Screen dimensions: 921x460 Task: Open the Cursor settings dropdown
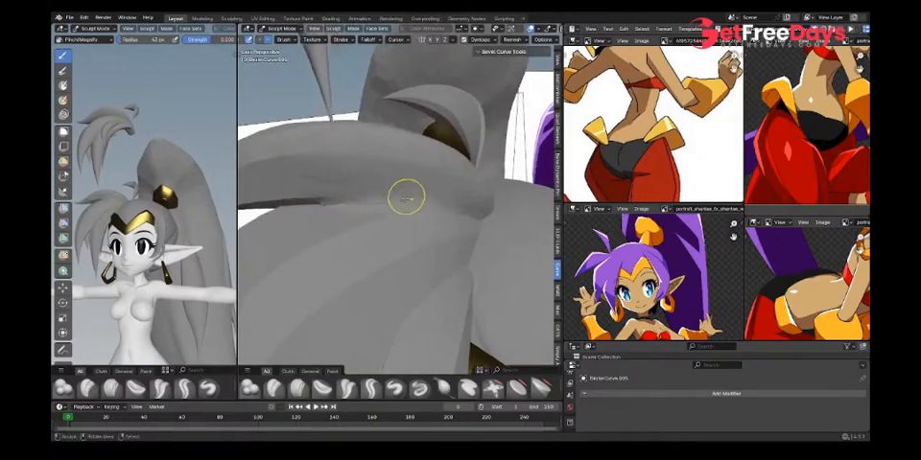coord(397,40)
